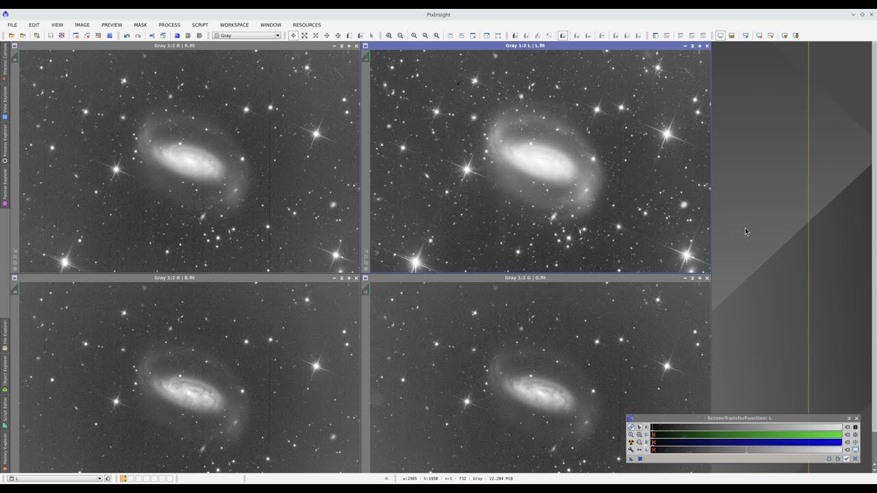The height and width of the screenshot is (493, 877).
Task: Open the Process Explorer side tab
Action: 5,144
